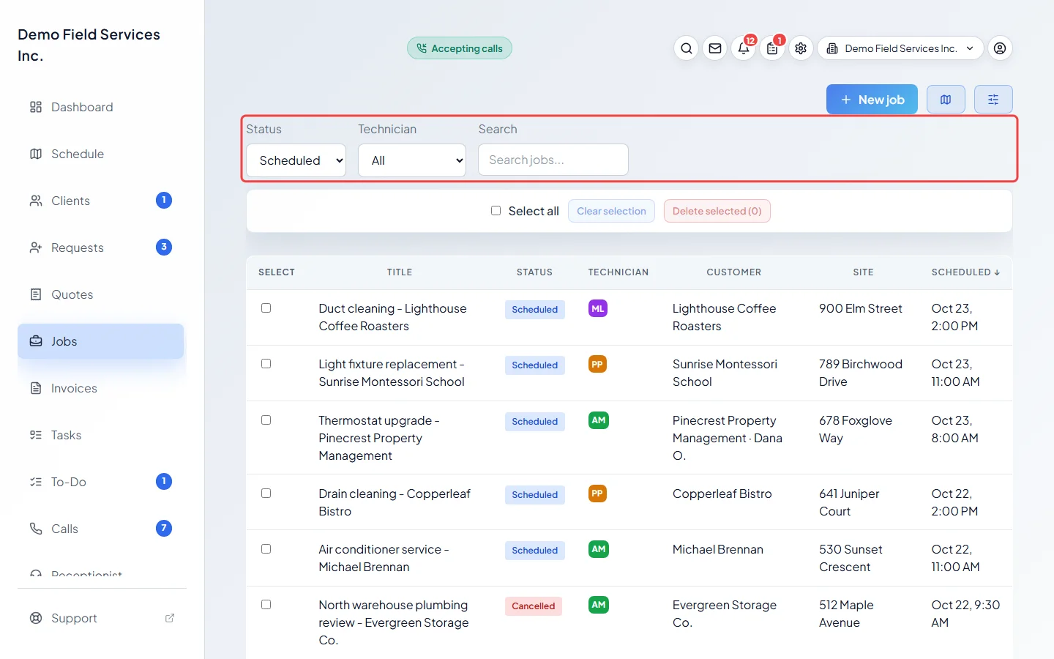Screen dimensions: 1054x659
Task: Click PP technician badge on Light fixture row
Action: (x=597, y=364)
